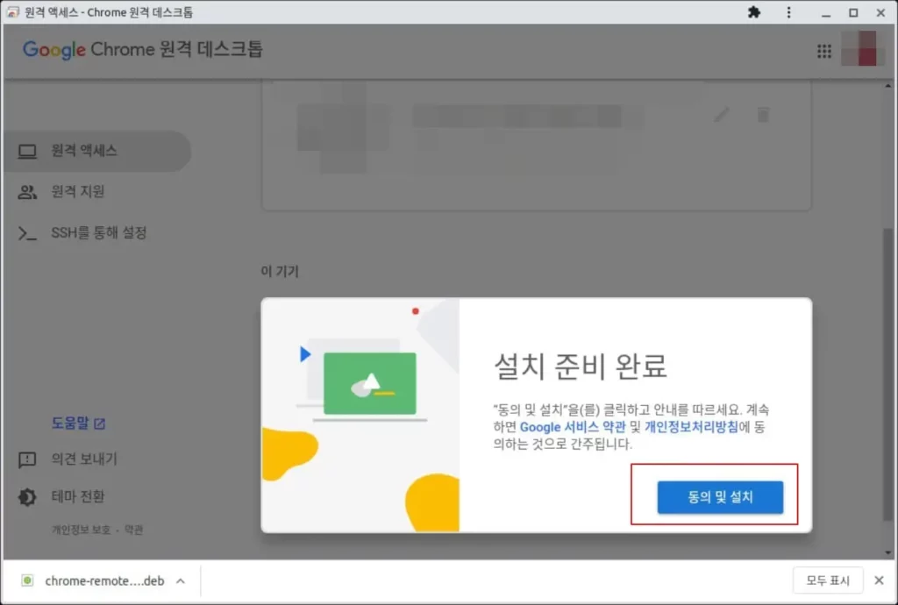
Task: Click the pencil edit icon on device card
Action: [722, 115]
